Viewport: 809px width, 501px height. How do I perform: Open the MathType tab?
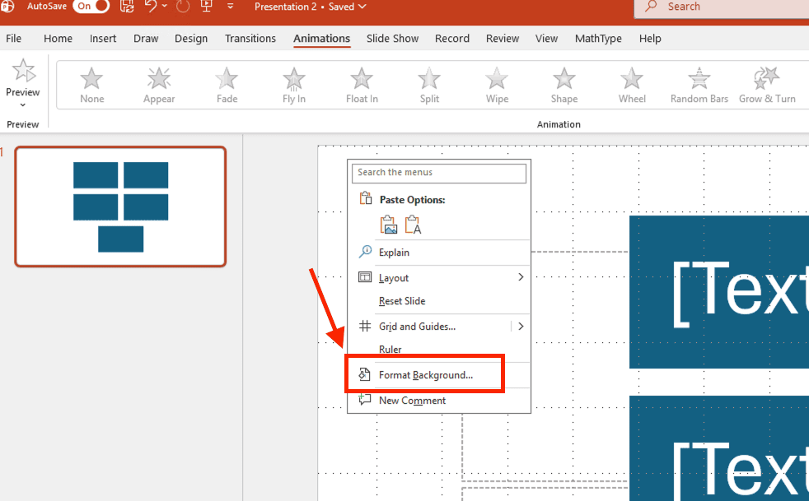pyautogui.click(x=598, y=39)
